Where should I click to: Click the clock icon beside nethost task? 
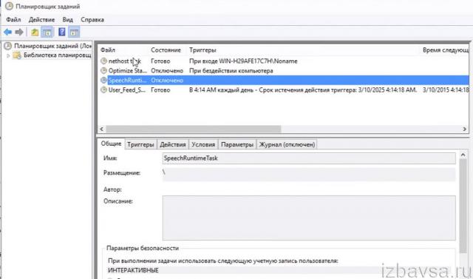(103, 61)
